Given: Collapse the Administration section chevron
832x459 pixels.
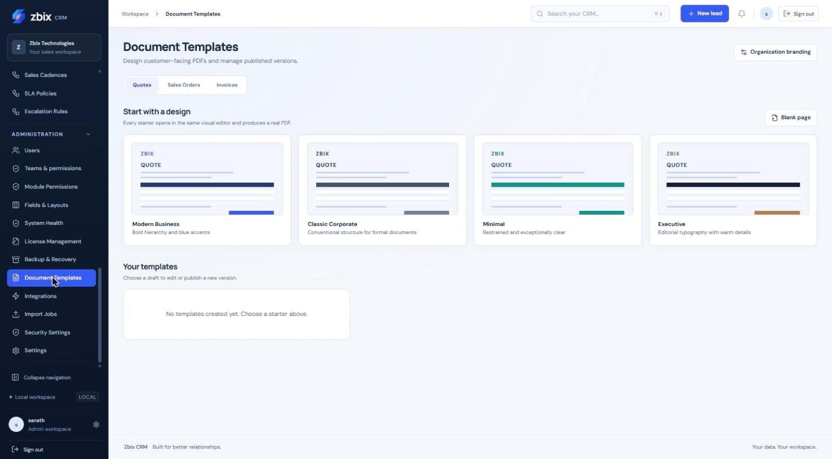Looking at the screenshot, I should point(88,135).
